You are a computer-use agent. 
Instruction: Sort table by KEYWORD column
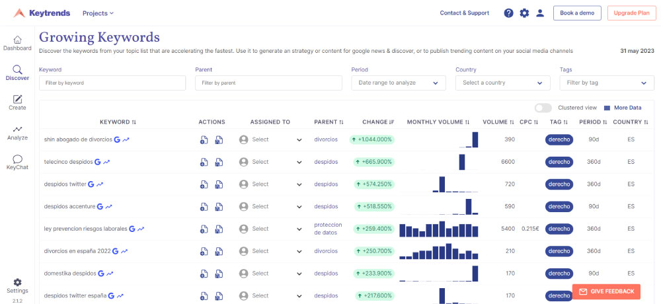[118, 122]
